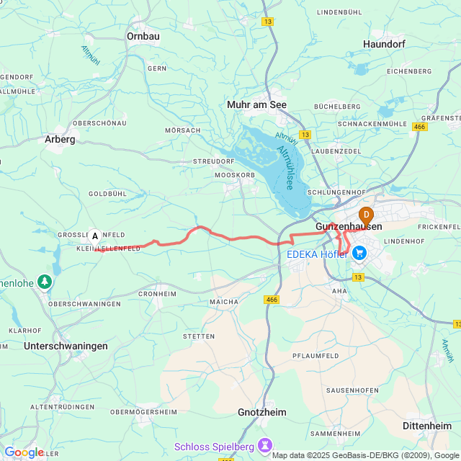Viewport: 461px width, 461px height.
Task: Click the Gunzenhausen town label
Action: coord(349,226)
